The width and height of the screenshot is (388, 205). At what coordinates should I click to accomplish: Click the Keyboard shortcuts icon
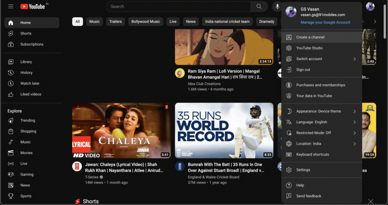click(x=289, y=155)
